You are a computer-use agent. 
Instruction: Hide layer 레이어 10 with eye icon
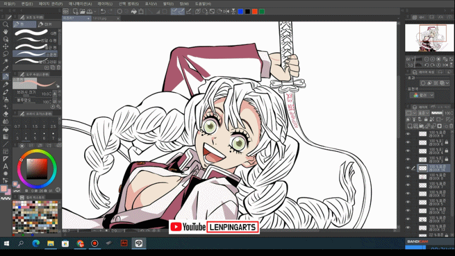coord(408,193)
